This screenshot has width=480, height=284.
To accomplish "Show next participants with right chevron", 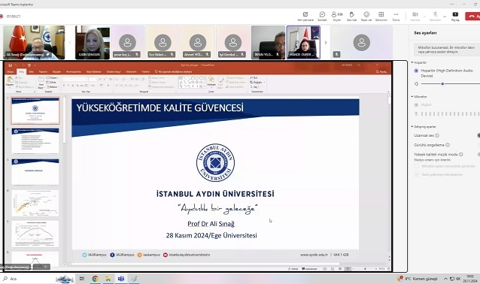I will tap(326, 43).
